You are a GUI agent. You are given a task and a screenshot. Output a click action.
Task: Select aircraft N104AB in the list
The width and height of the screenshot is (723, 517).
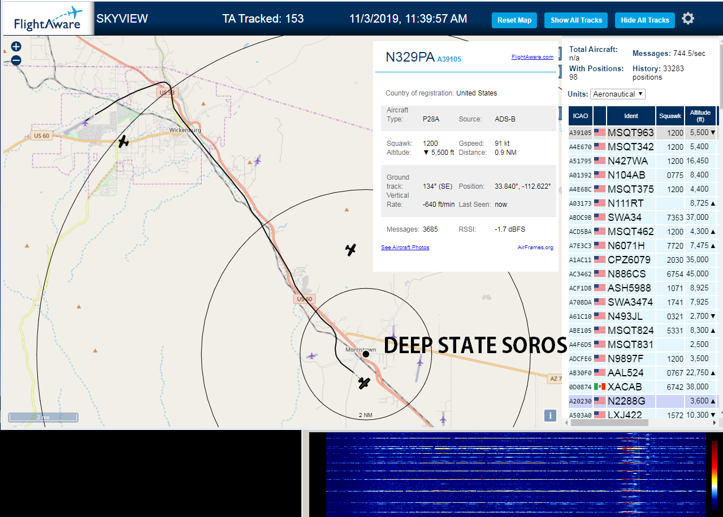pos(643,175)
